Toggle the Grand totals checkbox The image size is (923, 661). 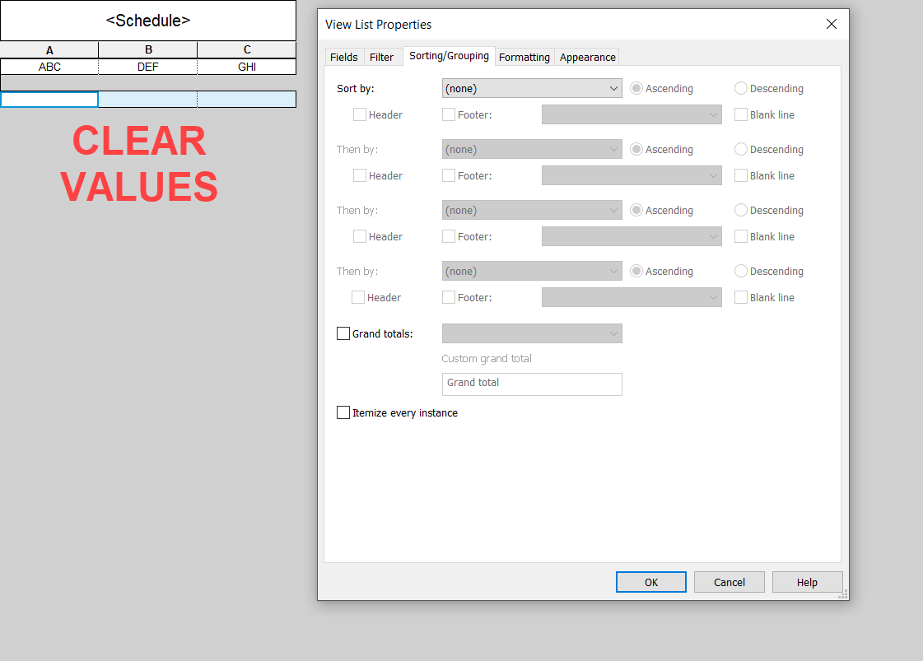pyautogui.click(x=343, y=333)
